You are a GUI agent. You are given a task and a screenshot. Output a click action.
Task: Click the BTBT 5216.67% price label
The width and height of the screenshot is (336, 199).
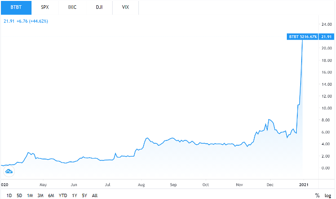[303, 37]
